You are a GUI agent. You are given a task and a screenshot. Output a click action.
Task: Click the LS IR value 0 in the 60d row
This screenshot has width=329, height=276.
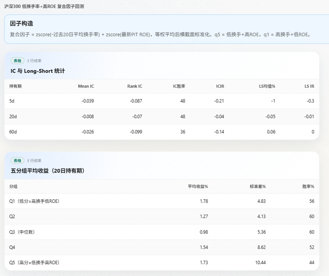tap(313, 132)
